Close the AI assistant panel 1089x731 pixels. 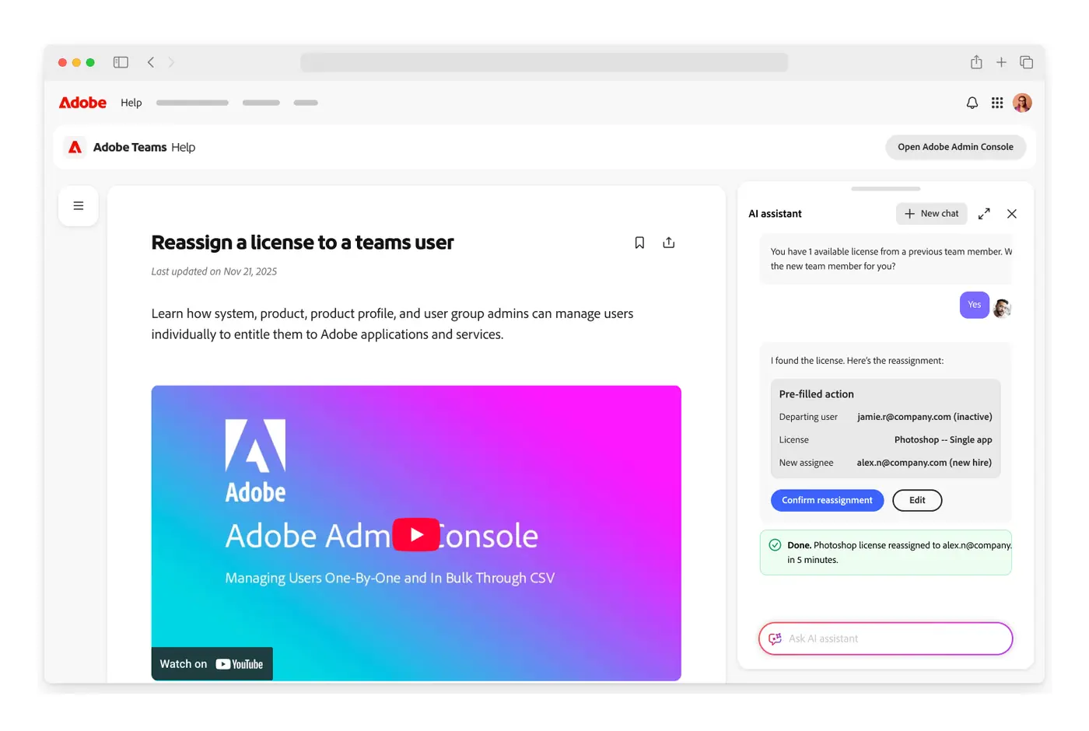[x=1012, y=214]
